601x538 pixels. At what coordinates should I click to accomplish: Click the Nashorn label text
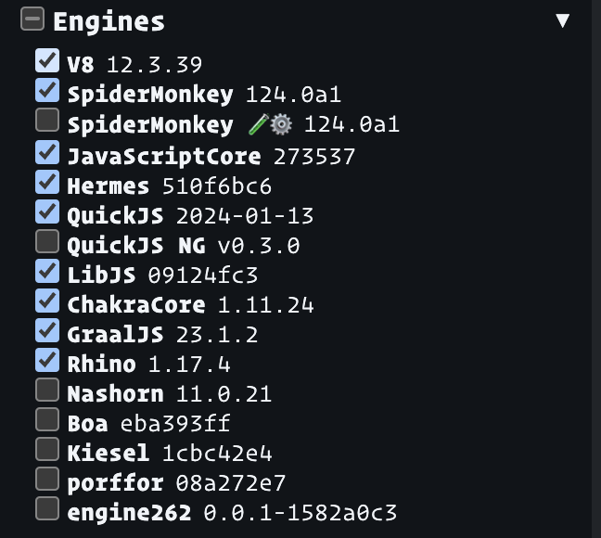click(115, 394)
